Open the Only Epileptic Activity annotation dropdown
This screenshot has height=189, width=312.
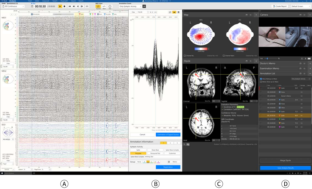pyautogui.click(x=130, y=6)
